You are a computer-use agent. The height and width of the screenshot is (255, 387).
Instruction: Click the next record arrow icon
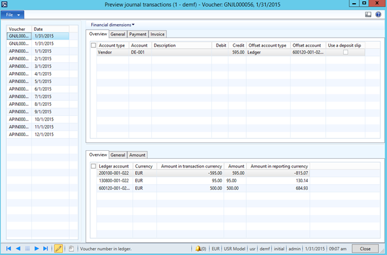[37, 248]
